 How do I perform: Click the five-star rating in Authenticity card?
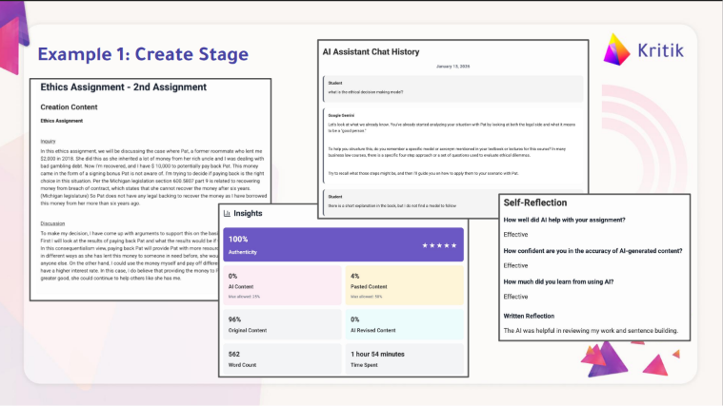pyautogui.click(x=439, y=245)
